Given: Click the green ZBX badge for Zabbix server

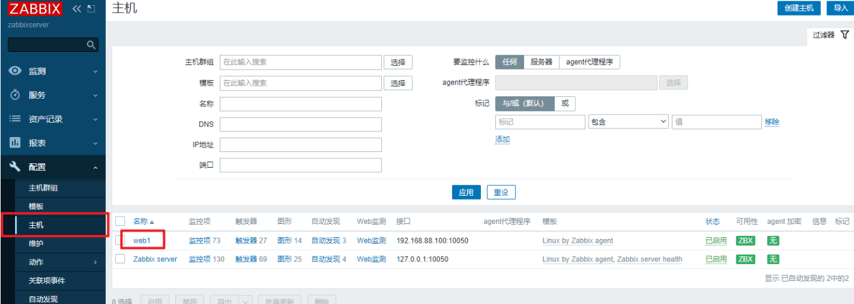Looking at the screenshot, I should 745,259.
